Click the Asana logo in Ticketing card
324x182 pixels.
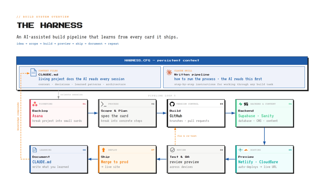coord(35,104)
